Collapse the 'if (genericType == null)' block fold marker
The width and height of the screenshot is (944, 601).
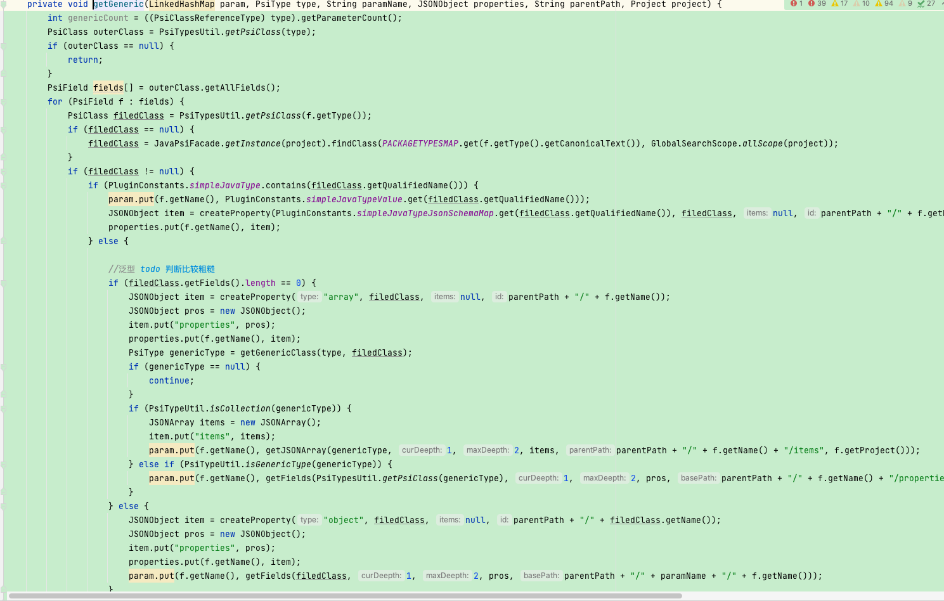(3, 367)
